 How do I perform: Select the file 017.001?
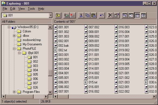[x=122, y=36]
